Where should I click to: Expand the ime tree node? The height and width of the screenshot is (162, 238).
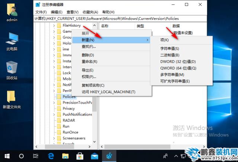pos(54,49)
